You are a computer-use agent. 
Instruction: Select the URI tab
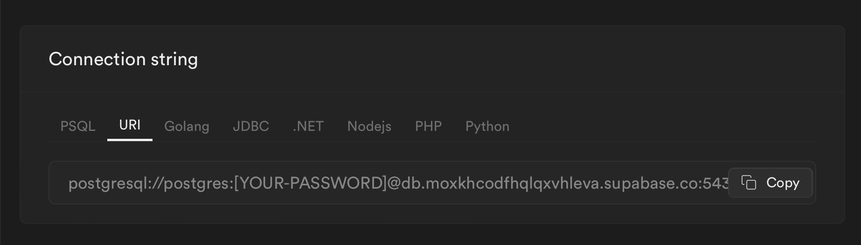[130, 125]
